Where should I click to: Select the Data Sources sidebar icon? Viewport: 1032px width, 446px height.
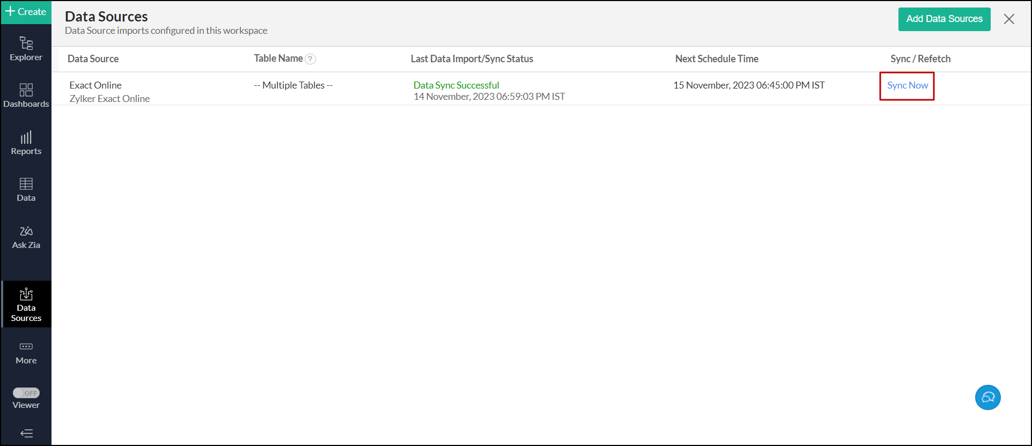tap(26, 304)
